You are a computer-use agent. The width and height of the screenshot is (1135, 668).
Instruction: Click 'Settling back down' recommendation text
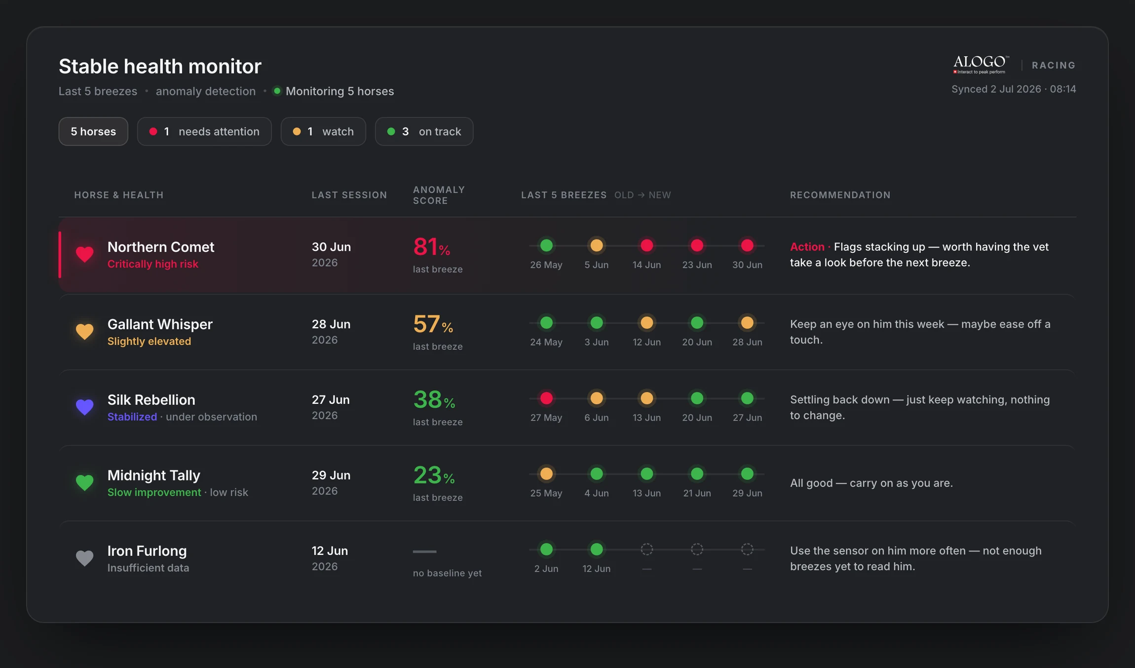tap(920, 408)
